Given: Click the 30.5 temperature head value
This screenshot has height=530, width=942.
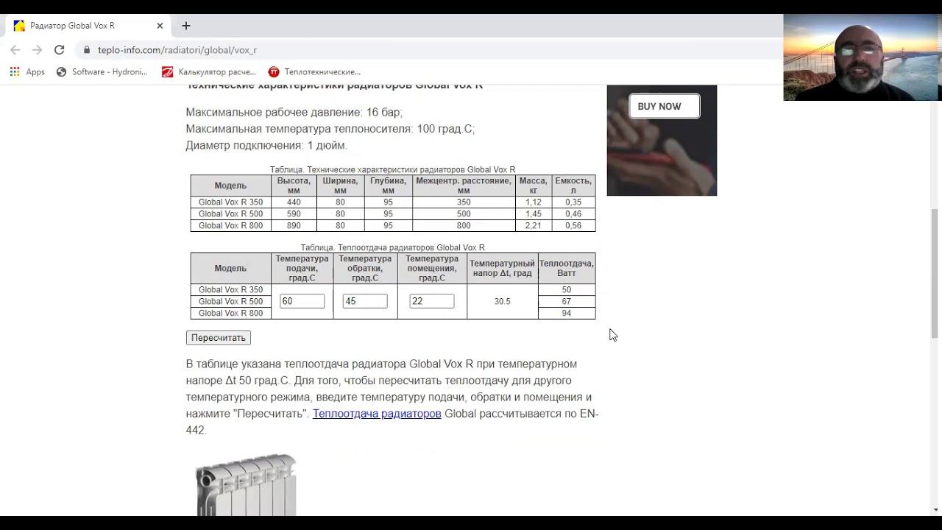Looking at the screenshot, I should pyautogui.click(x=503, y=302).
